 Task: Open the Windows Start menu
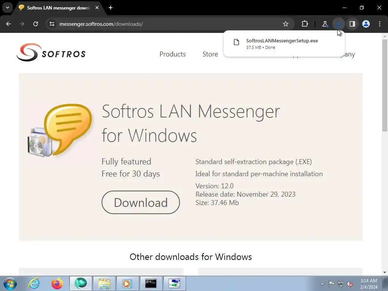click(10, 283)
